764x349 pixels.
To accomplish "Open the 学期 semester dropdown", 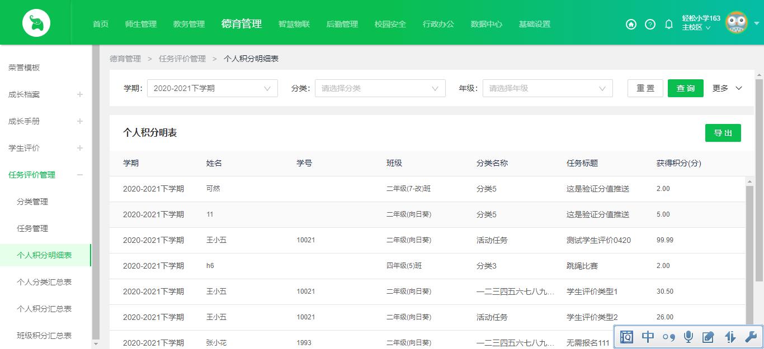I will coord(213,88).
